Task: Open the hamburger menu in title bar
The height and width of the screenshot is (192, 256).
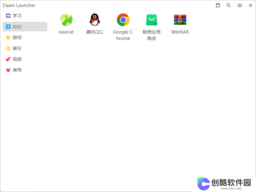Action: [239, 5]
